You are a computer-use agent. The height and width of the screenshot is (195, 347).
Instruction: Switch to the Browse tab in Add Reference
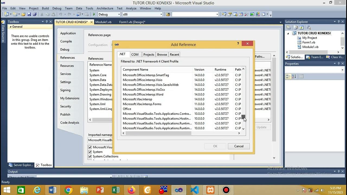click(x=162, y=54)
